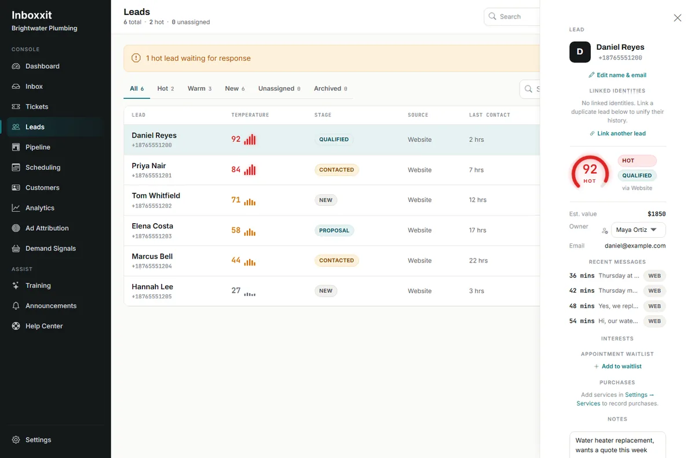Close the lead detail panel

[678, 18]
